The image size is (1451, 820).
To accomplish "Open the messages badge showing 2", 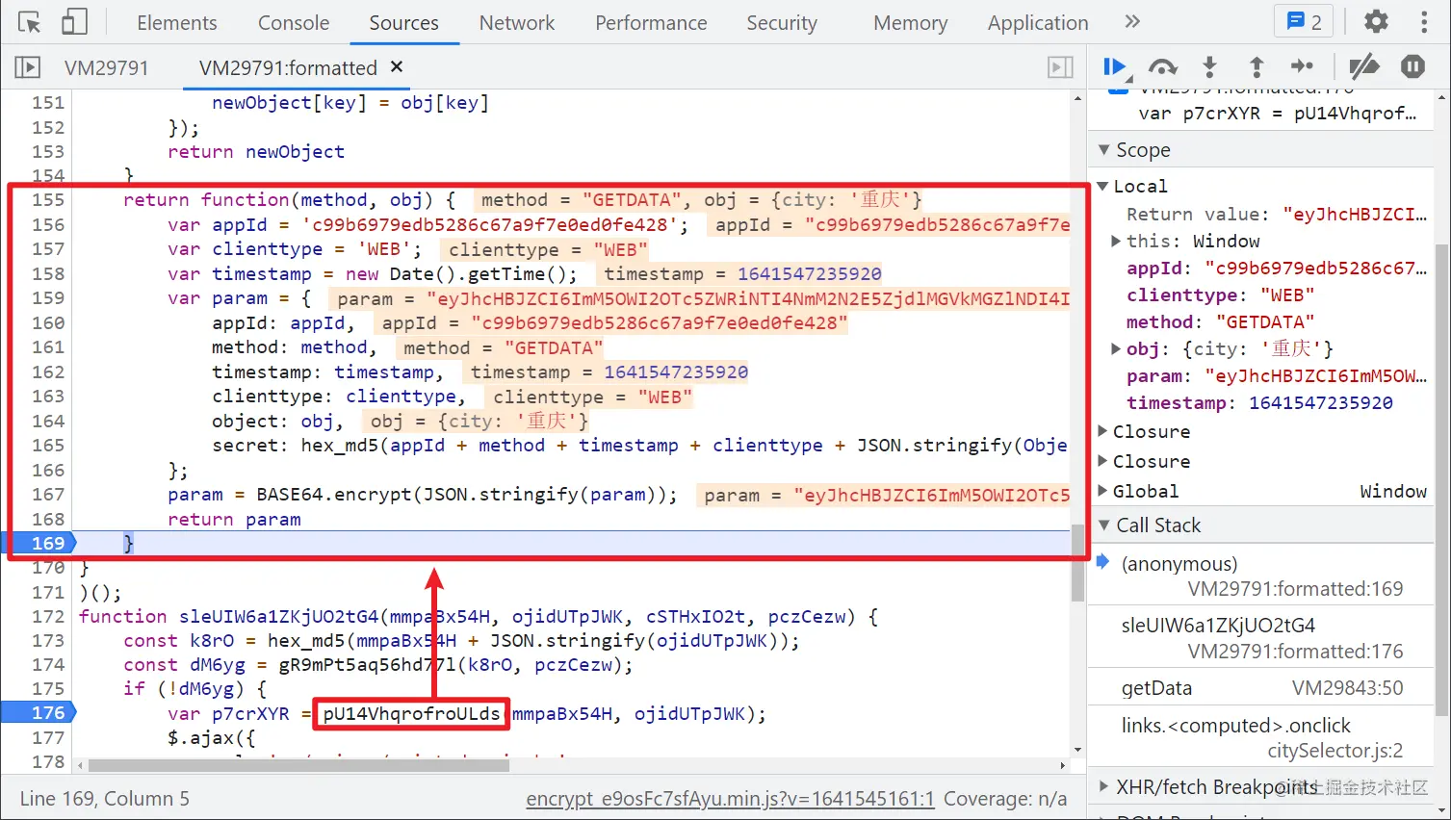I will coord(1305,22).
